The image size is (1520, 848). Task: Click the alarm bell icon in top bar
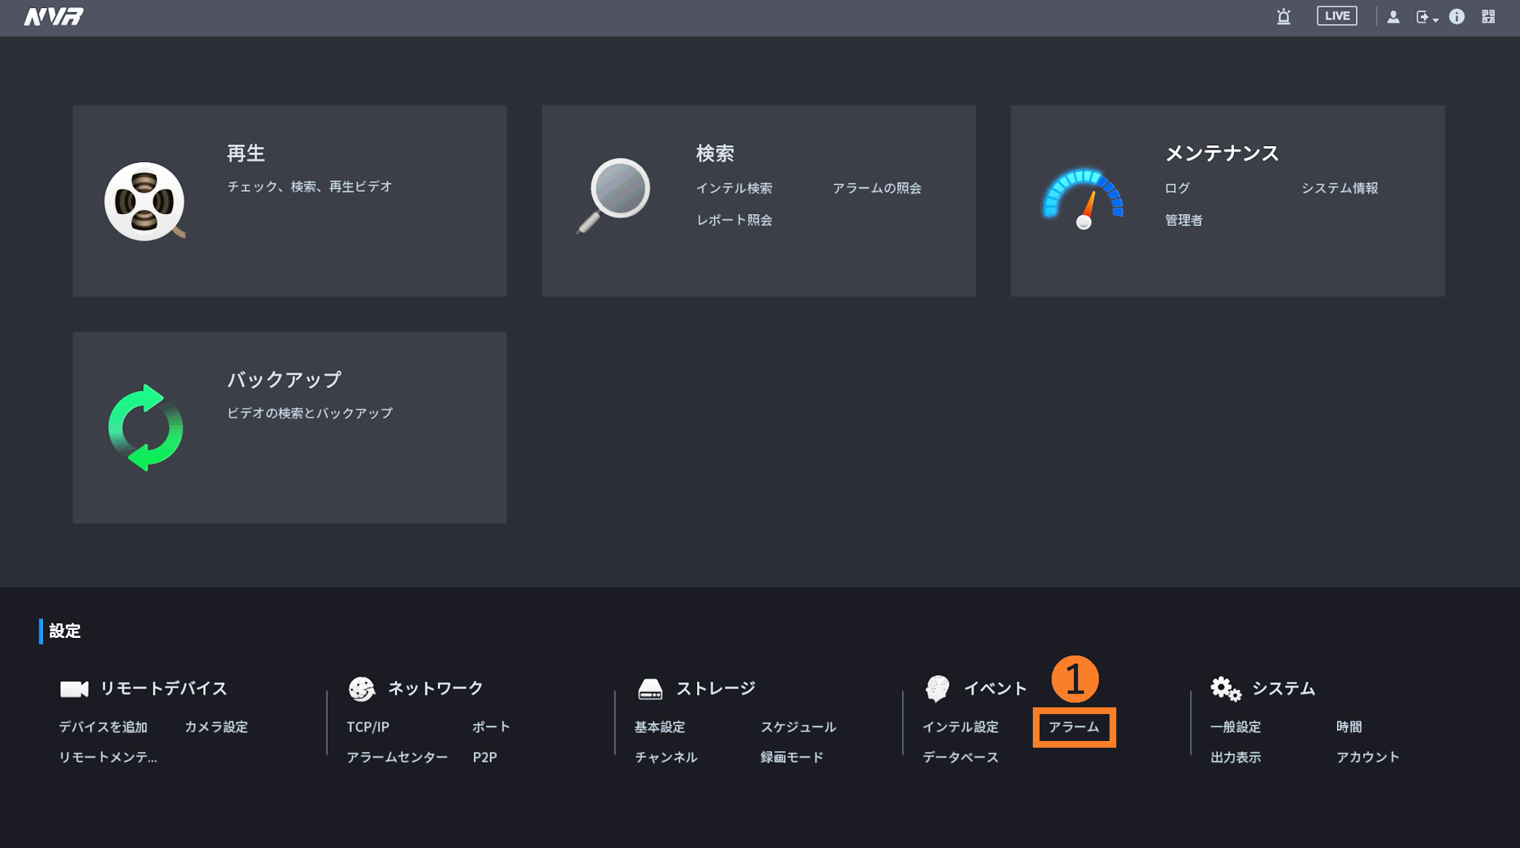(x=1283, y=17)
